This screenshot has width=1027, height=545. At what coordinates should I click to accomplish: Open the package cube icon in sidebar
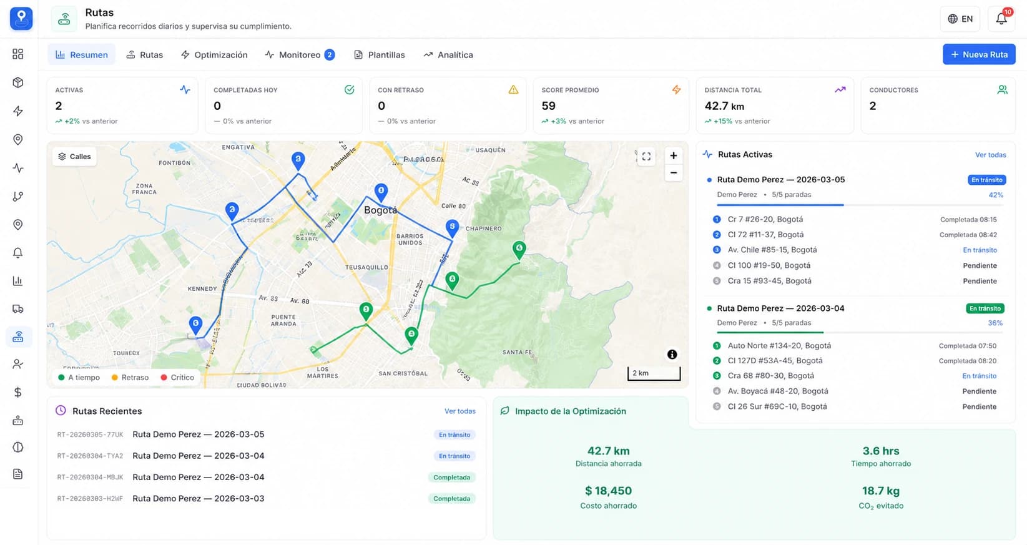[x=18, y=82]
